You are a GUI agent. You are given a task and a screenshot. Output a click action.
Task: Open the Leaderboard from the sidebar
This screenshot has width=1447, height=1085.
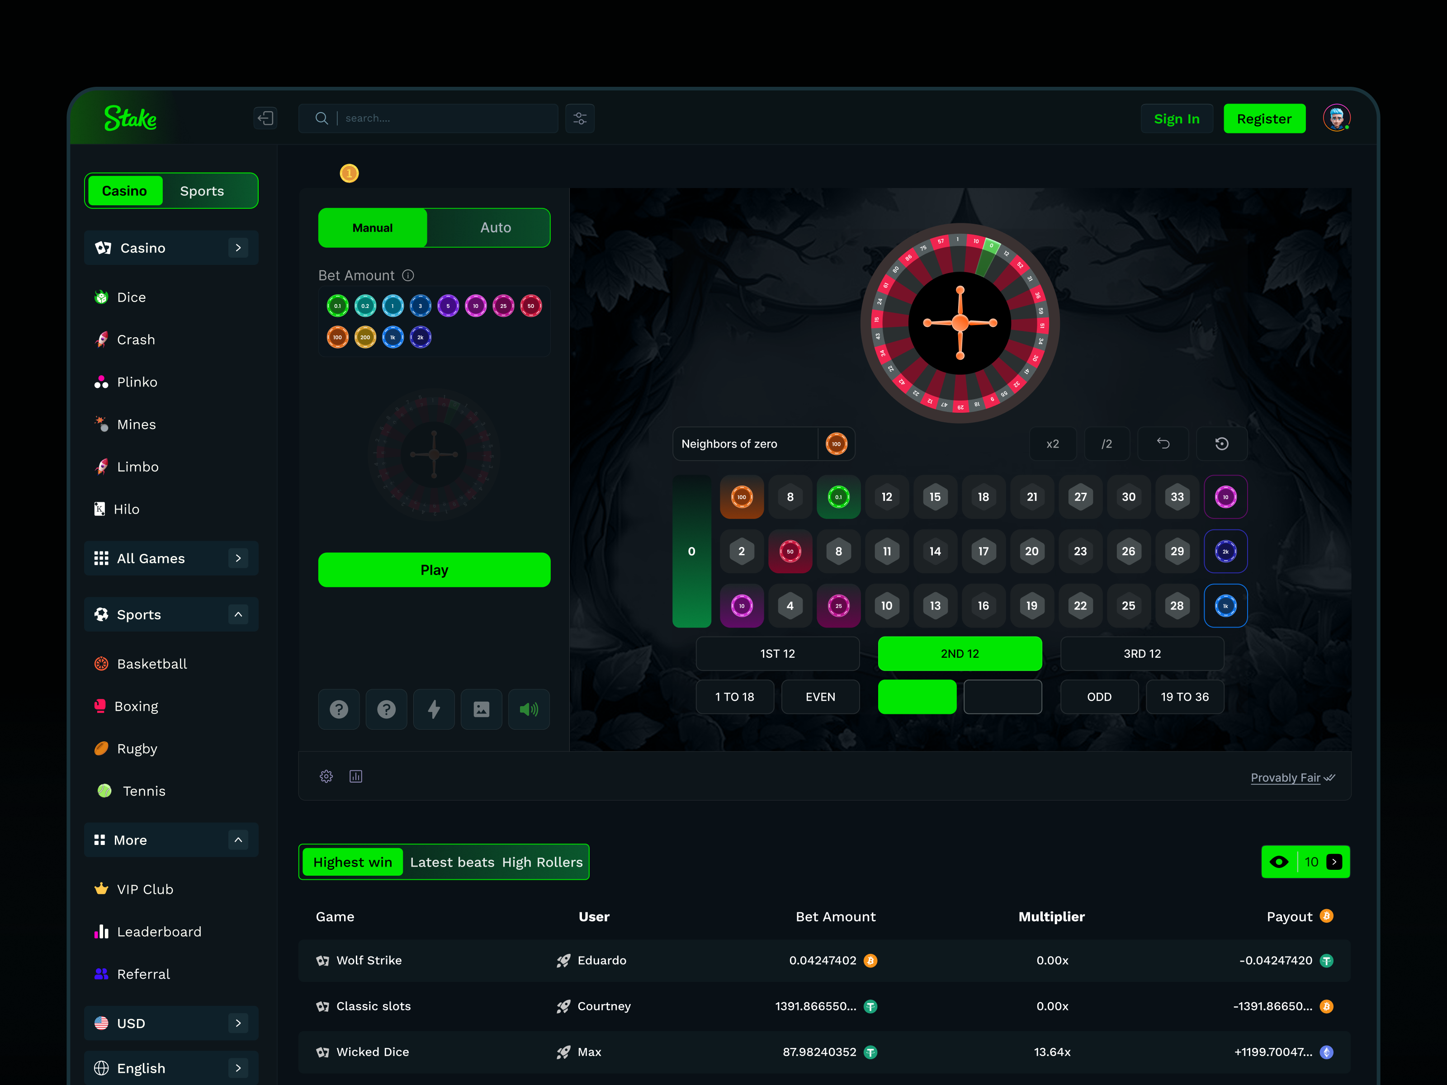[159, 931]
